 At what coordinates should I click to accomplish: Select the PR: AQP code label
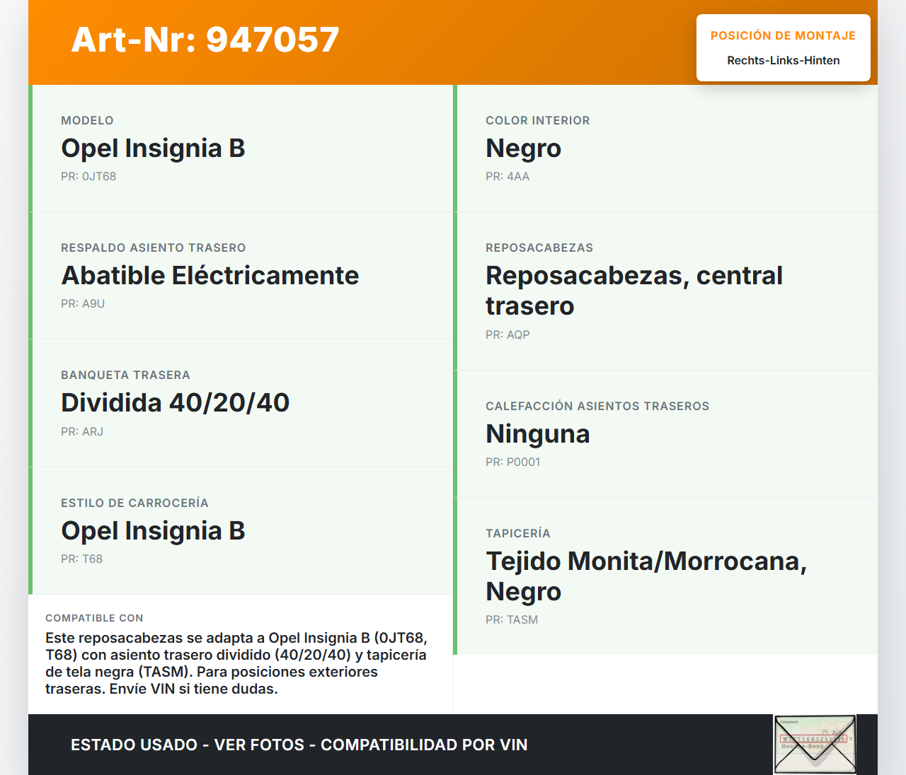coord(508,335)
